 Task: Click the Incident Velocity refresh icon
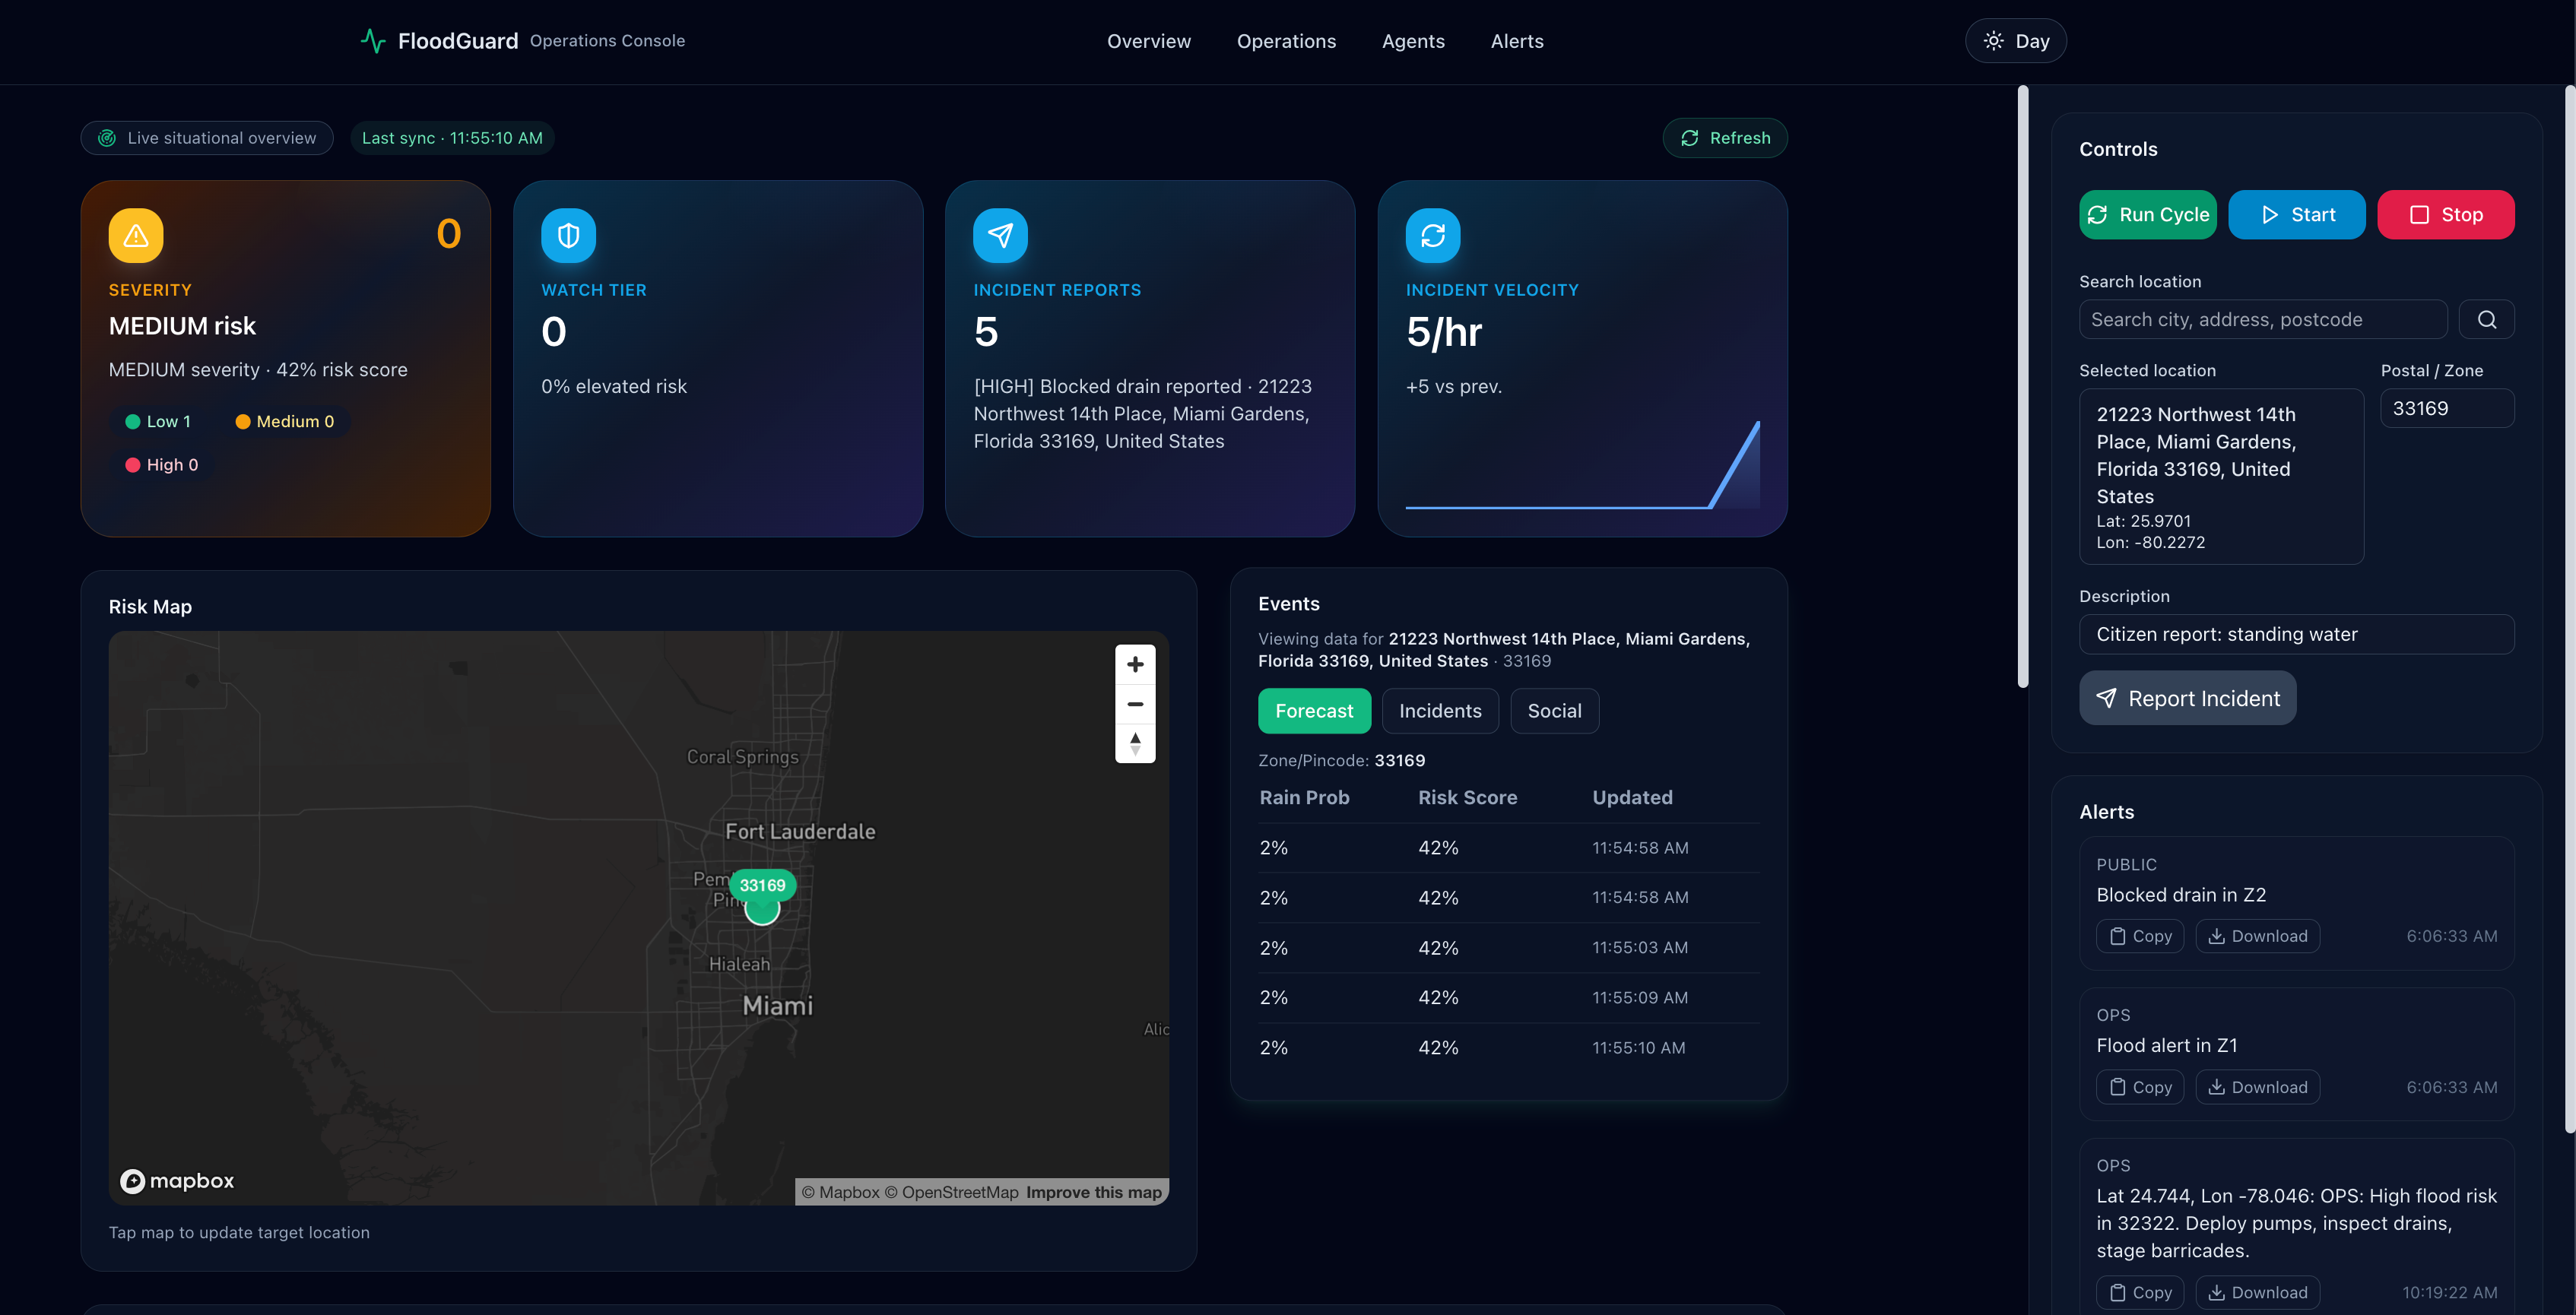(1432, 235)
